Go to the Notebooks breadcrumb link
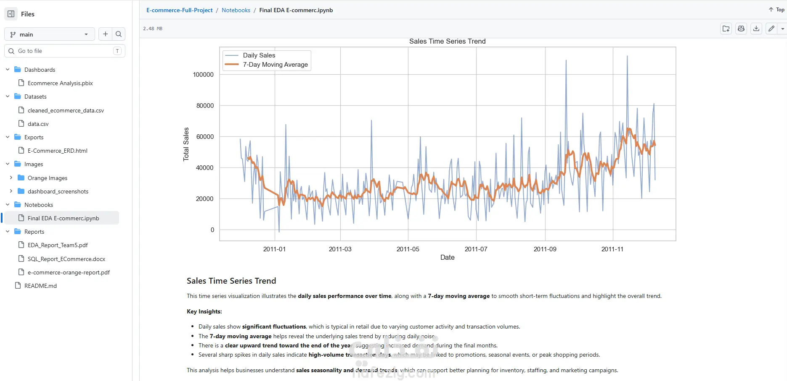Image resolution: width=787 pixels, height=381 pixels. (236, 10)
